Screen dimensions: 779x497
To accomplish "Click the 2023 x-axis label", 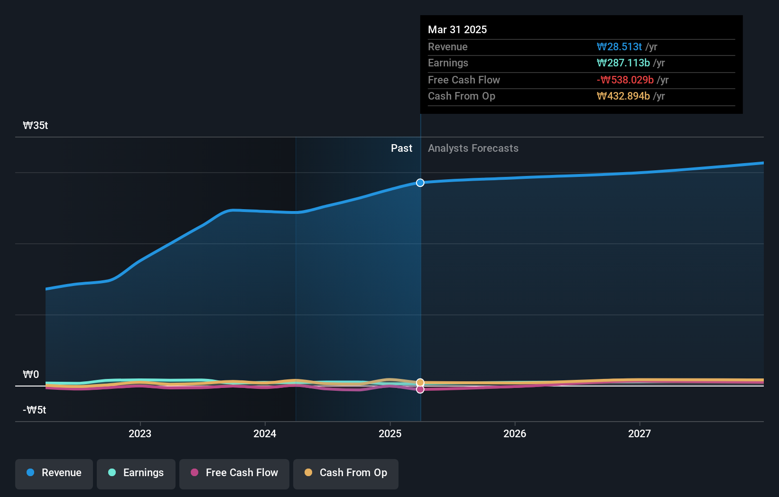I will [140, 433].
